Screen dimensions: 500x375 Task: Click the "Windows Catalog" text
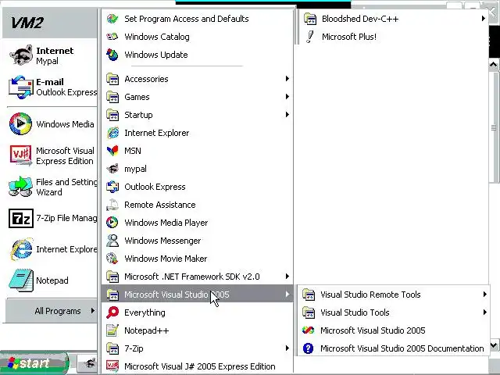coord(157,37)
